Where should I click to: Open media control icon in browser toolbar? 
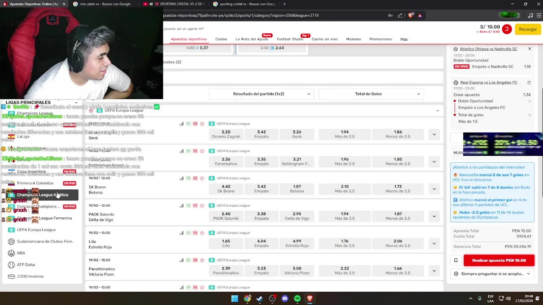click(x=530, y=15)
